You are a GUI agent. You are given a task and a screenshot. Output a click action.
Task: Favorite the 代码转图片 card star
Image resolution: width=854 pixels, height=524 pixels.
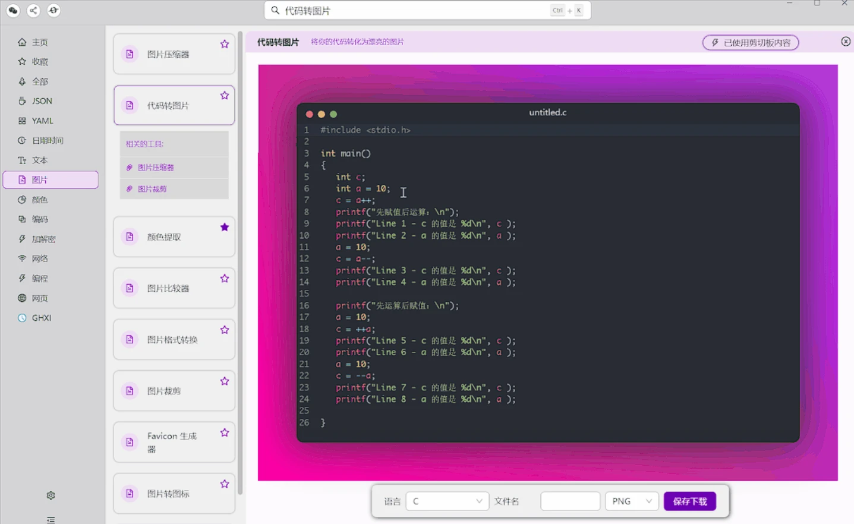225,95
